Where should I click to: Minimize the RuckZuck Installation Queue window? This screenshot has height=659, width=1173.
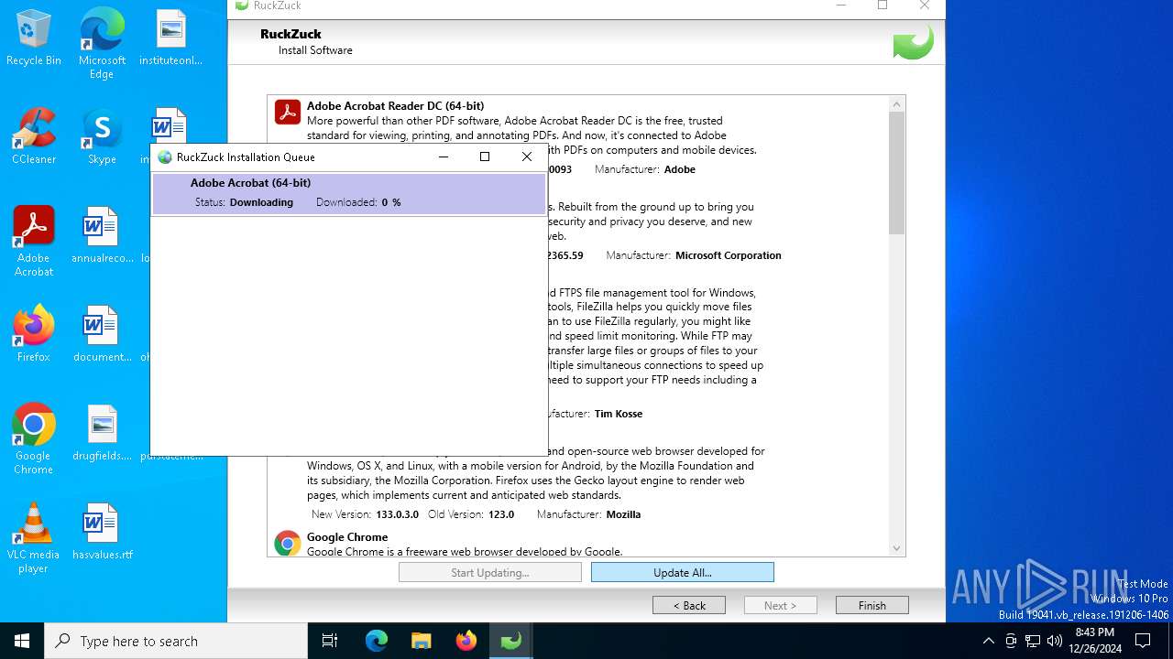[x=444, y=157]
